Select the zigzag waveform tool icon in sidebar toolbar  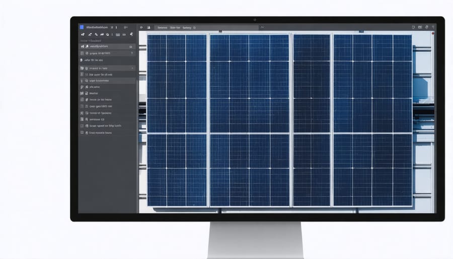pos(102,34)
